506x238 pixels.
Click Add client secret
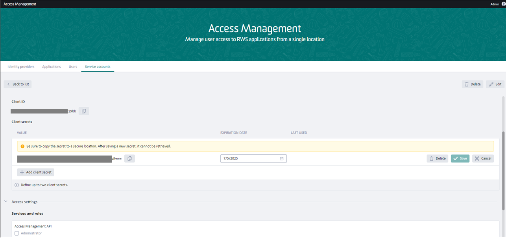pyautogui.click(x=35, y=172)
